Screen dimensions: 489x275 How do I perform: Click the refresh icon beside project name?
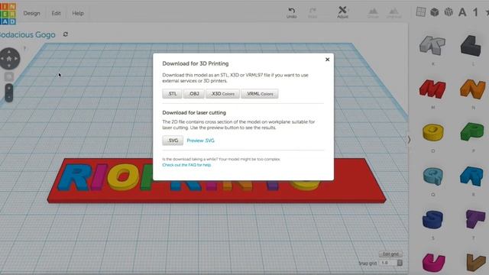click(66, 34)
